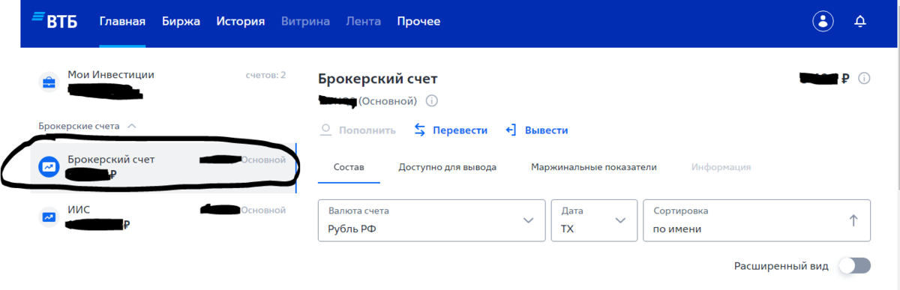Click the счетов: 2 label
The height and width of the screenshot is (290, 900).
point(265,75)
